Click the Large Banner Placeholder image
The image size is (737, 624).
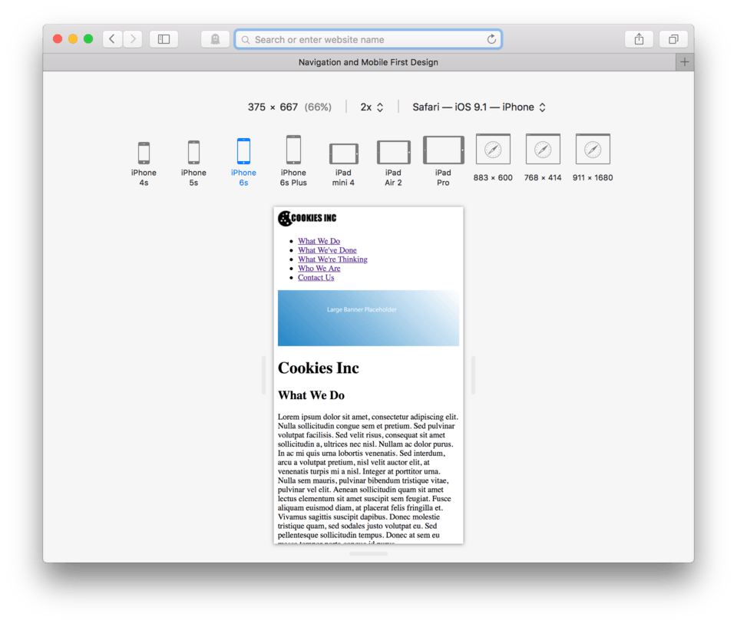368,318
